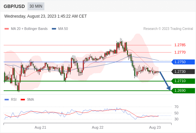Toggle the MA 20 + Bollinger Bands legend
Image resolution: width=196 pixels, height=133 pixels.
(x=26, y=29)
